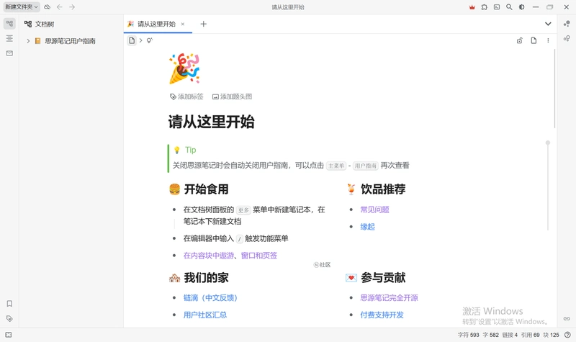Open a new tab with plus button
The width and height of the screenshot is (576, 342).
[x=204, y=24]
